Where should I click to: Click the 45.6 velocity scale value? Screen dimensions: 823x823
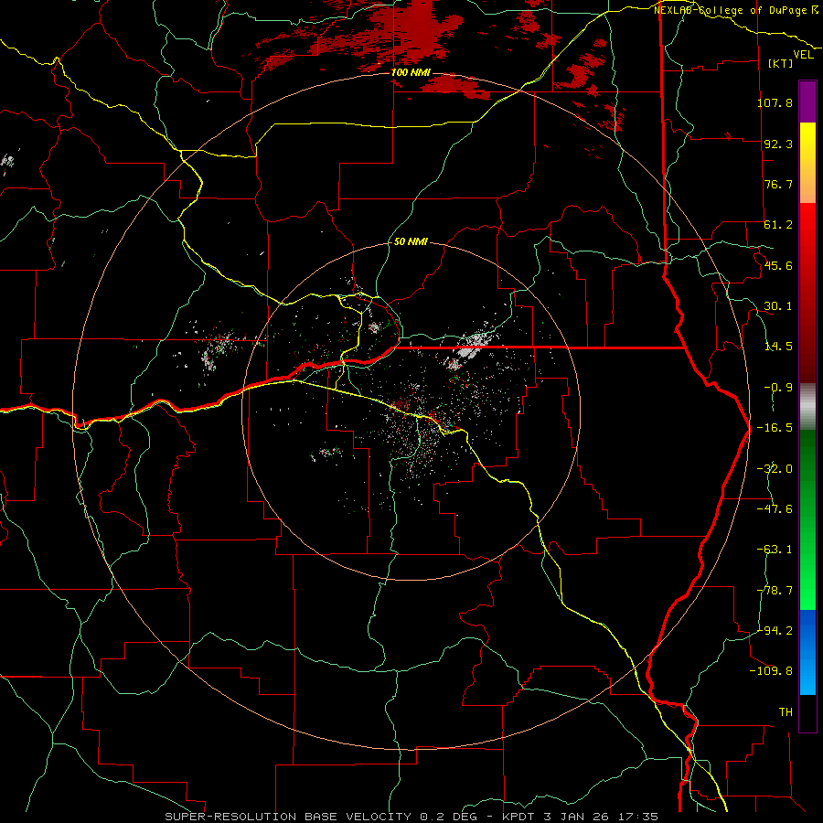pos(778,265)
